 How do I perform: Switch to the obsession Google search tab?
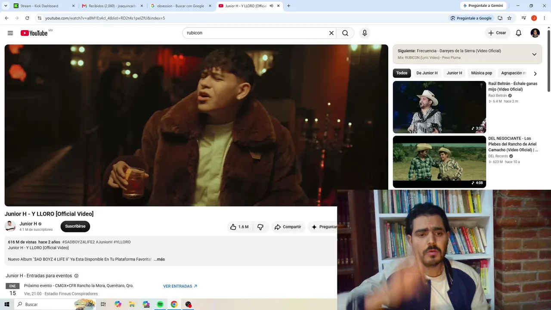[x=181, y=6]
